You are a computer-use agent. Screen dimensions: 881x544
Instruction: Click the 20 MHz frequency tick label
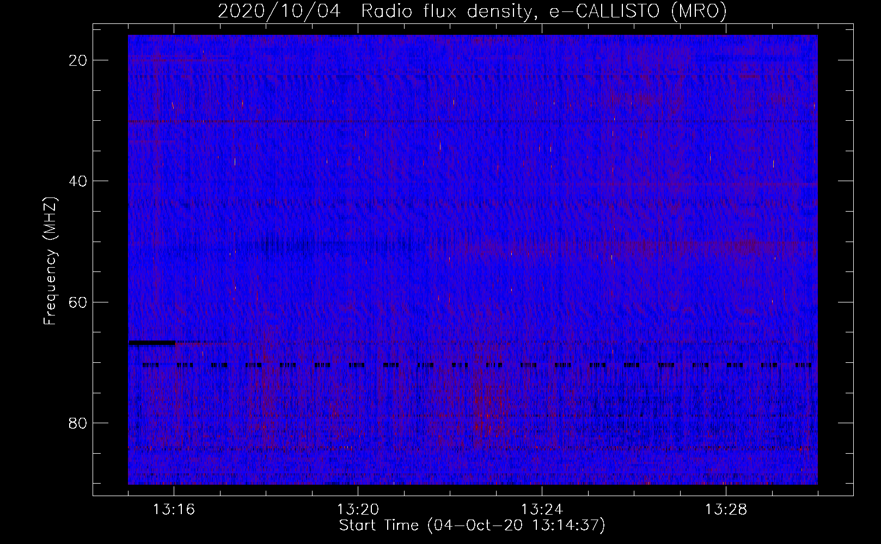[78, 60]
